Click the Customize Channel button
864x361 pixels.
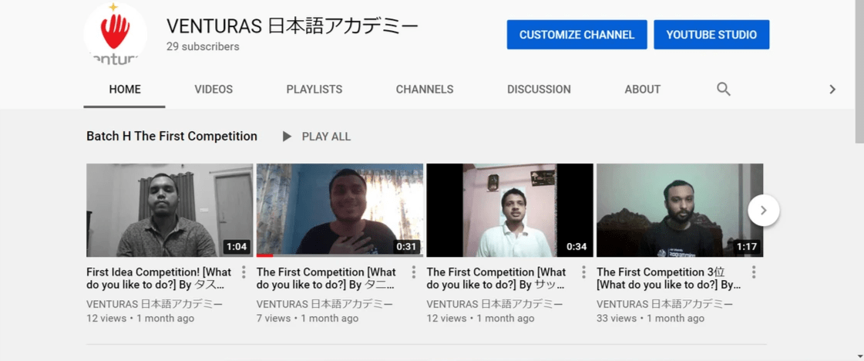(577, 35)
